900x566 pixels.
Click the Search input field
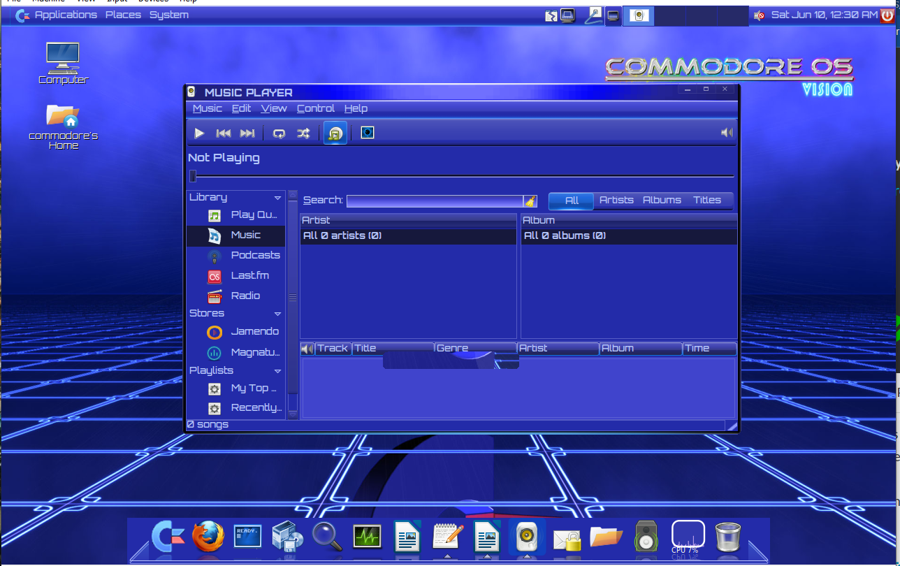point(435,201)
